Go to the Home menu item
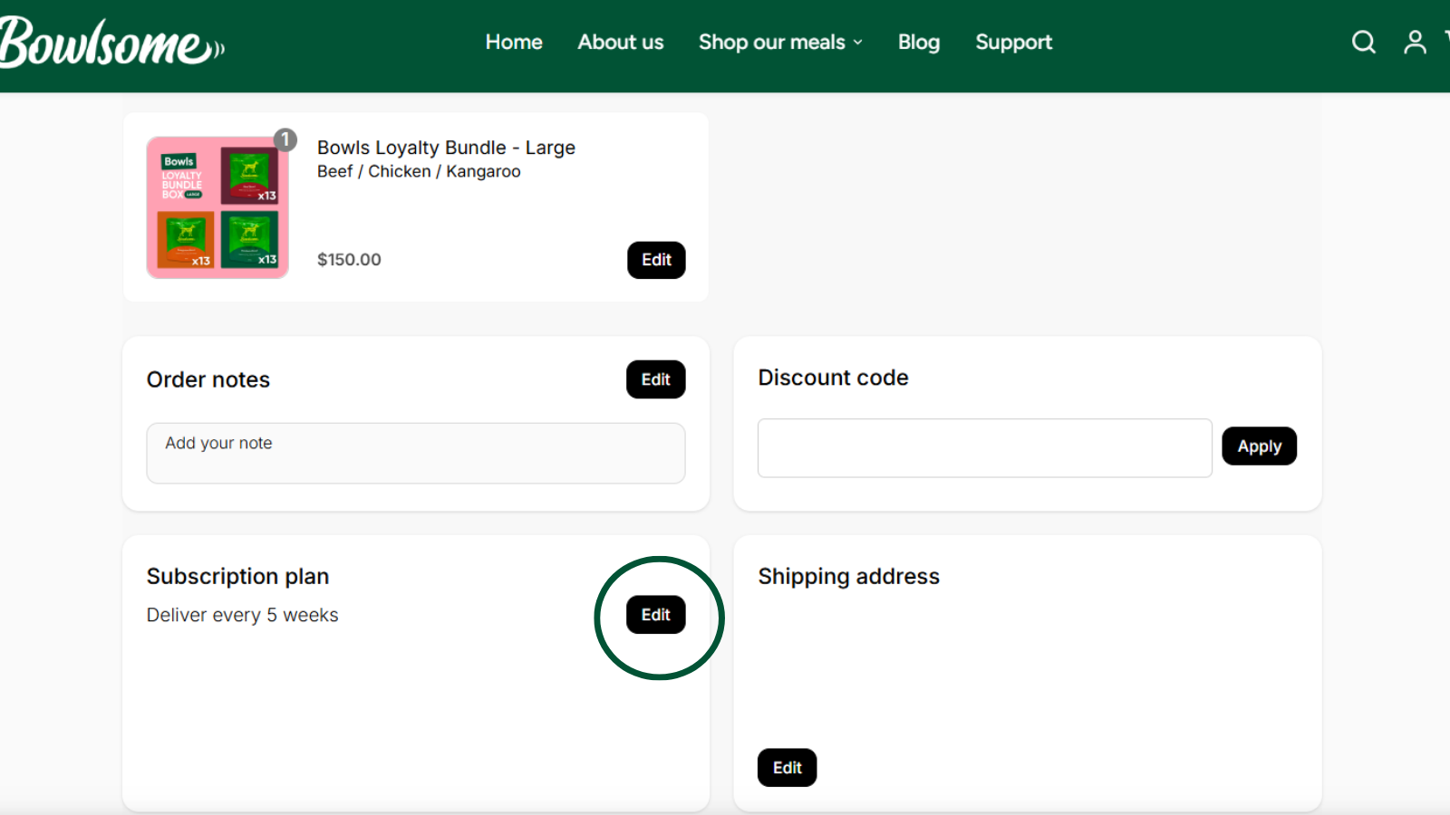This screenshot has width=1450, height=815. (514, 43)
